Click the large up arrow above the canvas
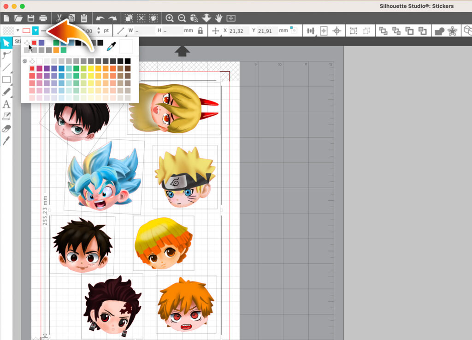Viewport: 472px width, 340px height. coord(182,51)
